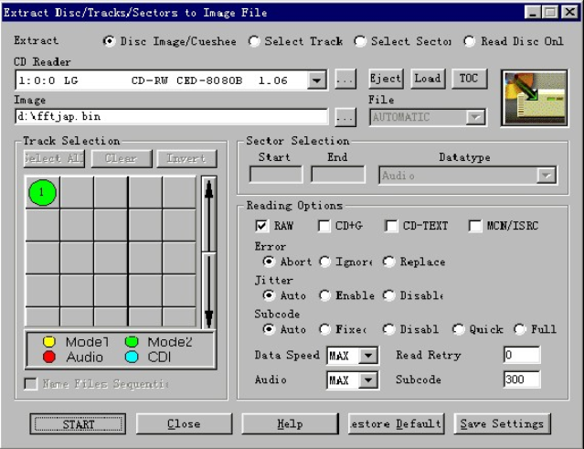Browse for image file with ellipsis button

click(345, 117)
